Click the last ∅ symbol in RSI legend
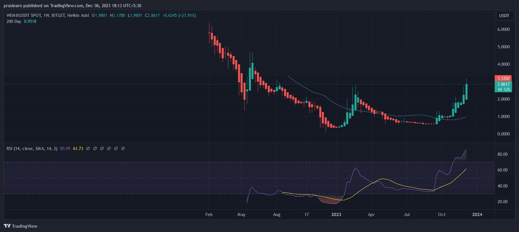 123,149
